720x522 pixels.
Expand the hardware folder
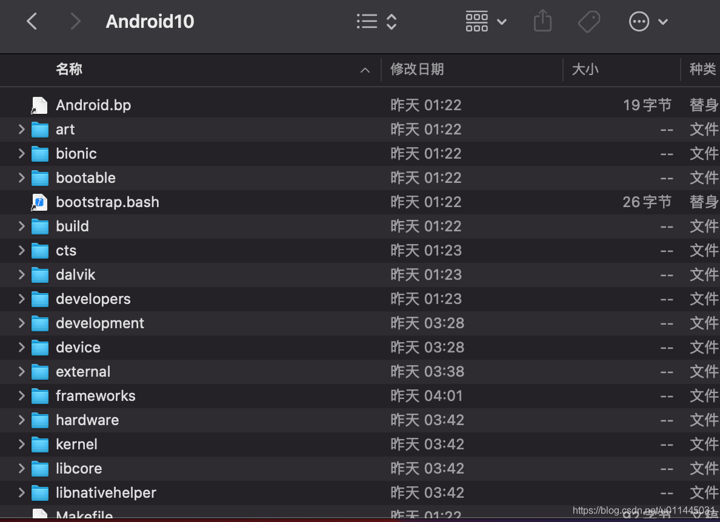[22, 420]
